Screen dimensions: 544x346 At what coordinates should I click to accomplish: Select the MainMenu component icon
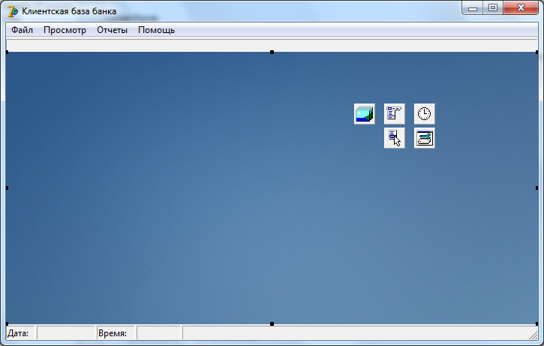pyautogui.click(x=394, y=114)
